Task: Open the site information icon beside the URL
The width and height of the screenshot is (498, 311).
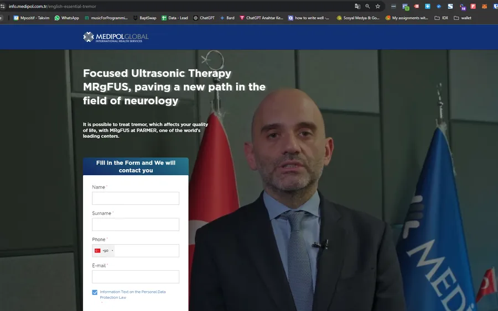Action: click(3, 6)
